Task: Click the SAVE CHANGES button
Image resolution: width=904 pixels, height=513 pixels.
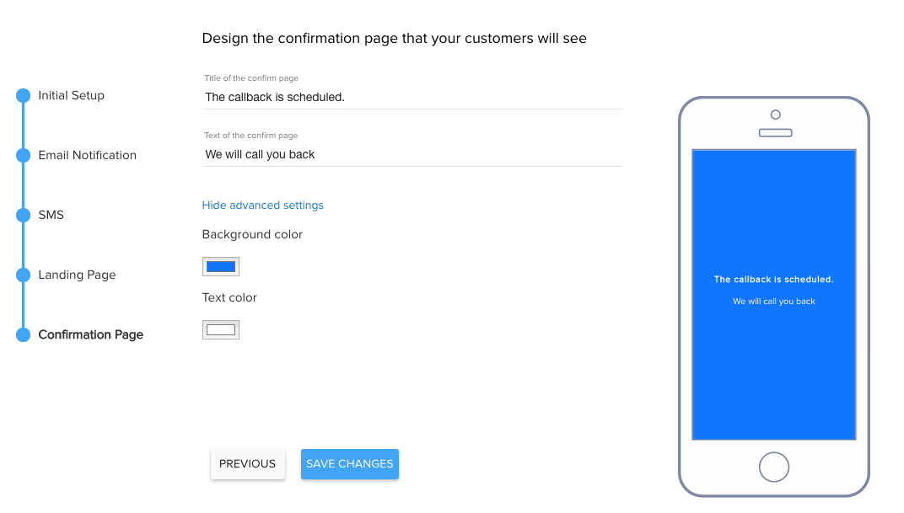Action: pos(350,464)
